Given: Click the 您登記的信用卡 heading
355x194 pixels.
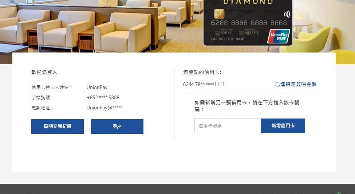Looking at the screenshot, I should pos(202,72).
